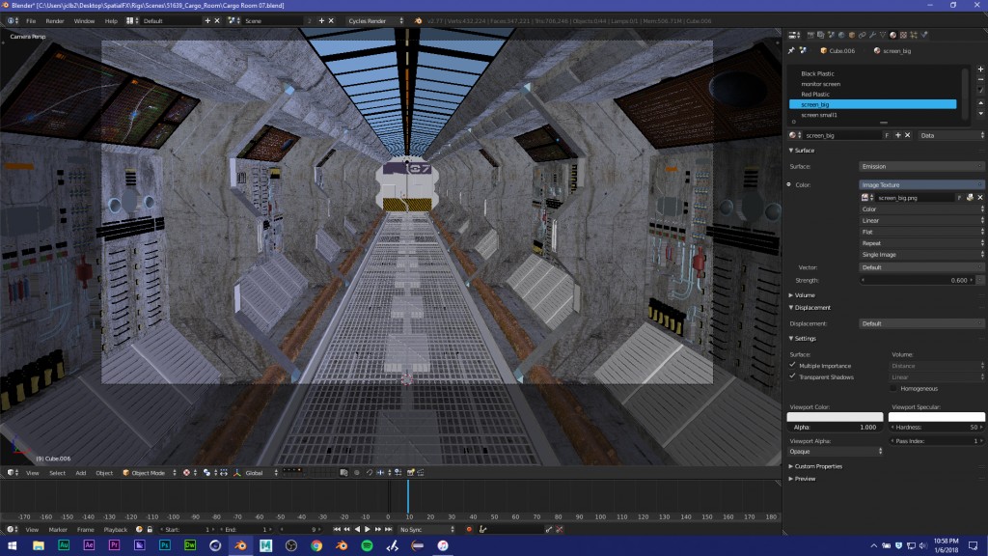Open the Modifiers wrench tab
This screenshot has height=556, width=988.
point(873,36)
